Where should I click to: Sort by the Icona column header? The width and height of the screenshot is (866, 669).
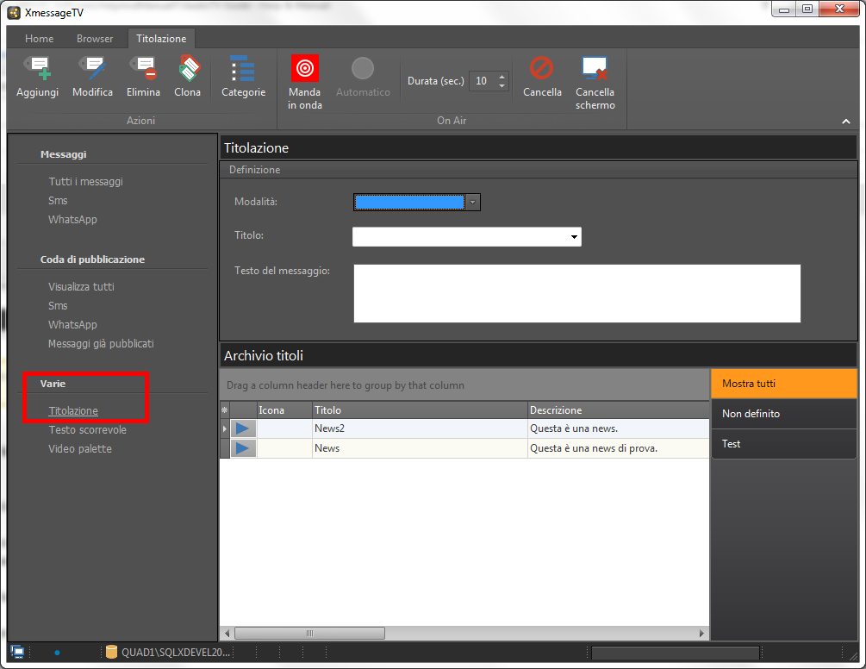pos(284,410)
